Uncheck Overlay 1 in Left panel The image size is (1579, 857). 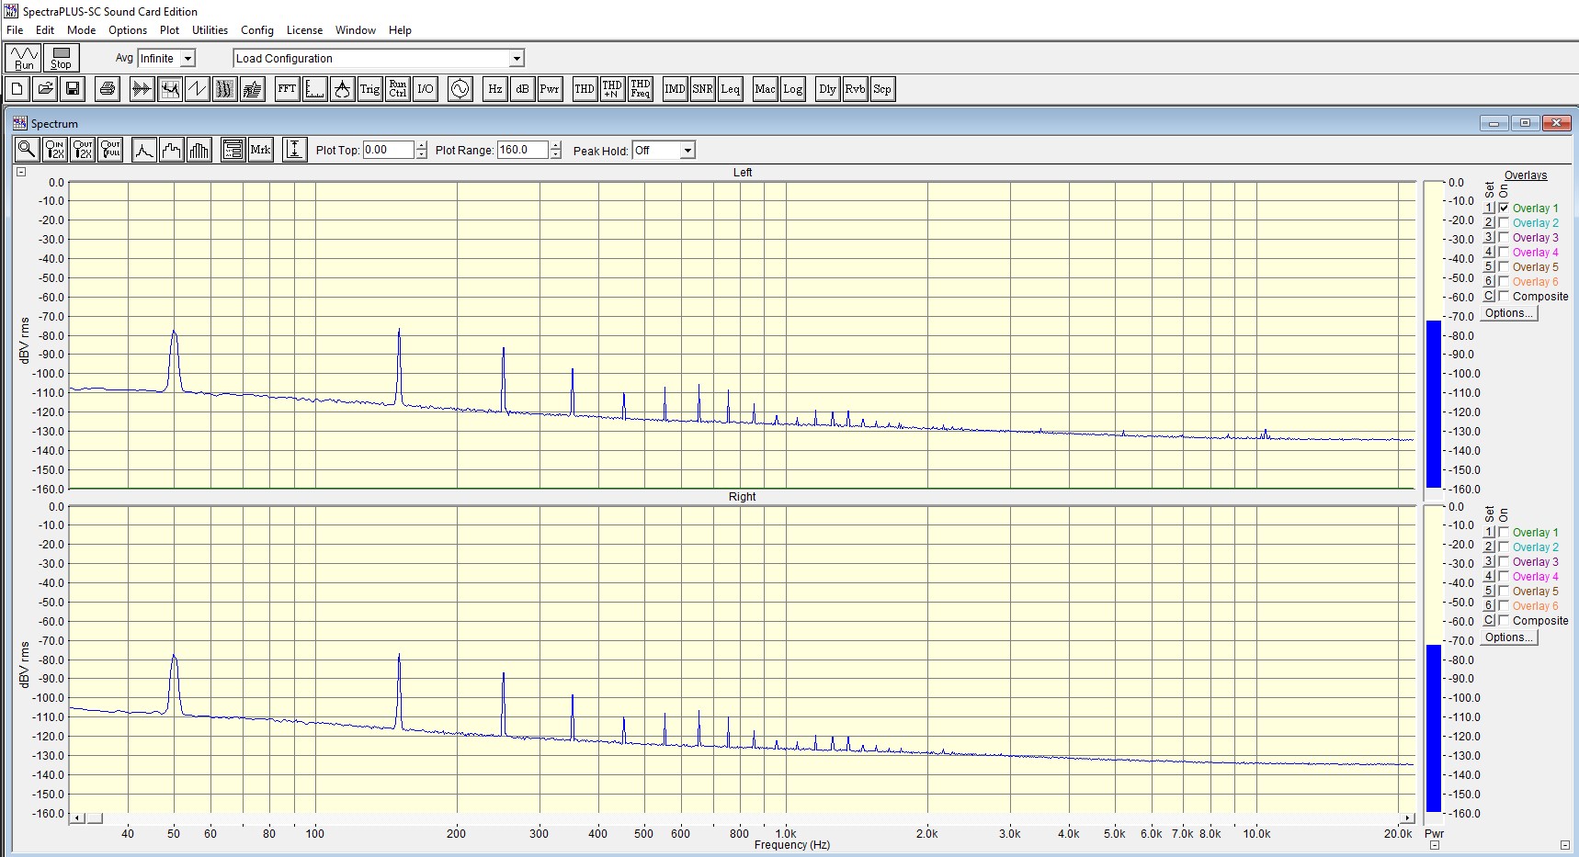tap(1504, 208)
